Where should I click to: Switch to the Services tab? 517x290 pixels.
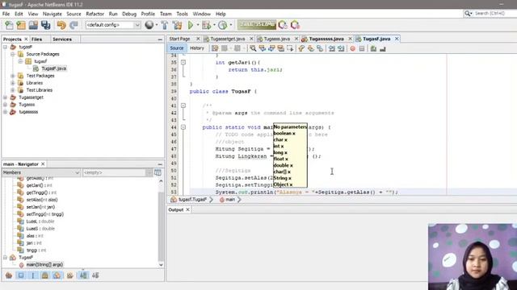pos(62,39)
